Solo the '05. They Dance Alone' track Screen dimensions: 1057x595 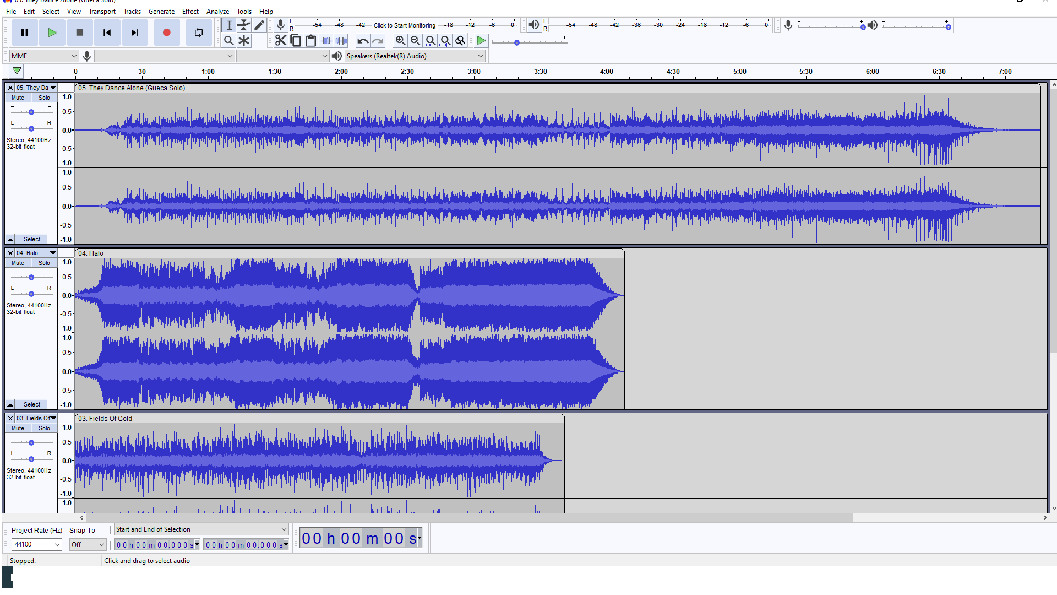[x=43, y=98]
